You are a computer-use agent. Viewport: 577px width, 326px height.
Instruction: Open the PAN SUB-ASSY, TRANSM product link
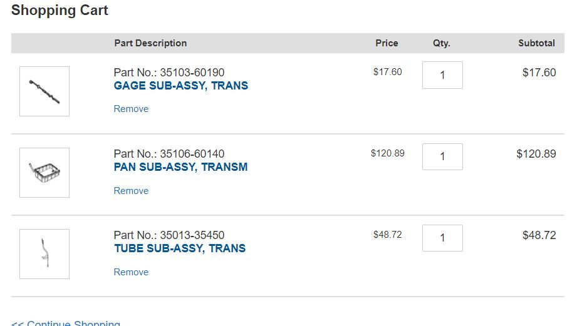pos(180,167)
